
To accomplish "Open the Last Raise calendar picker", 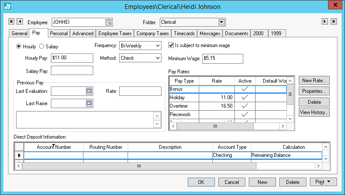I will click(x=89, y=103).
